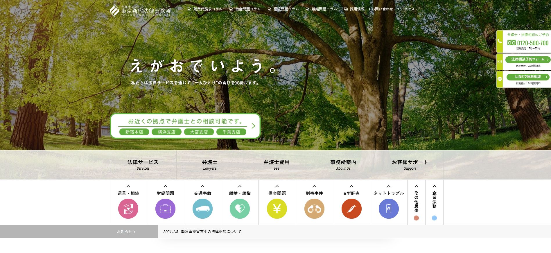Expand the その他民事 chevron
The image size is (551, 253).
(x=416, y=186)
